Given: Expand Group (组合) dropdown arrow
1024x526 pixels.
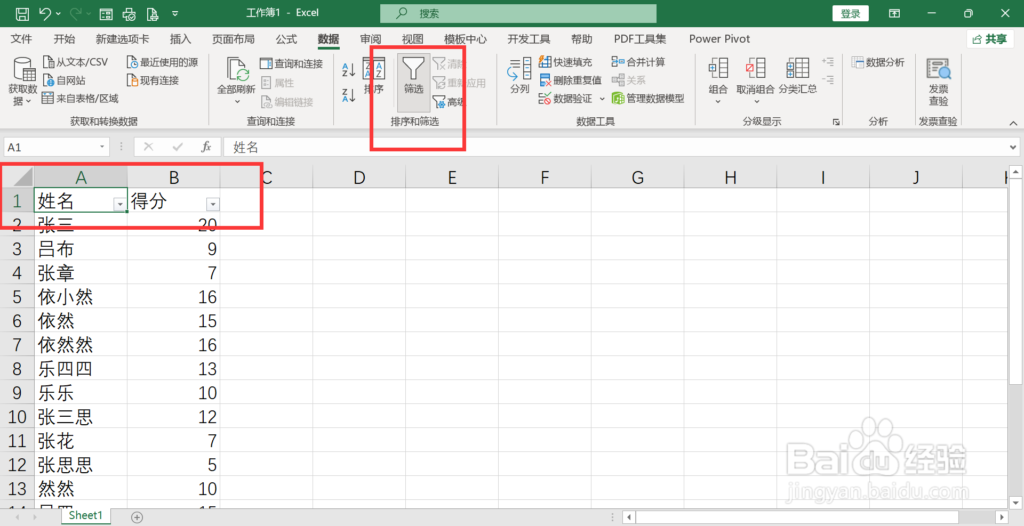Looking at the screenshot, I should 718,102.
